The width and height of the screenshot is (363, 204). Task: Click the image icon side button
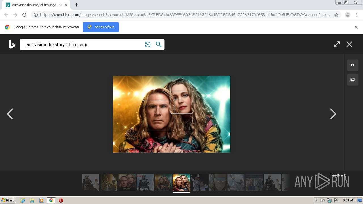[x=353, y=80]
